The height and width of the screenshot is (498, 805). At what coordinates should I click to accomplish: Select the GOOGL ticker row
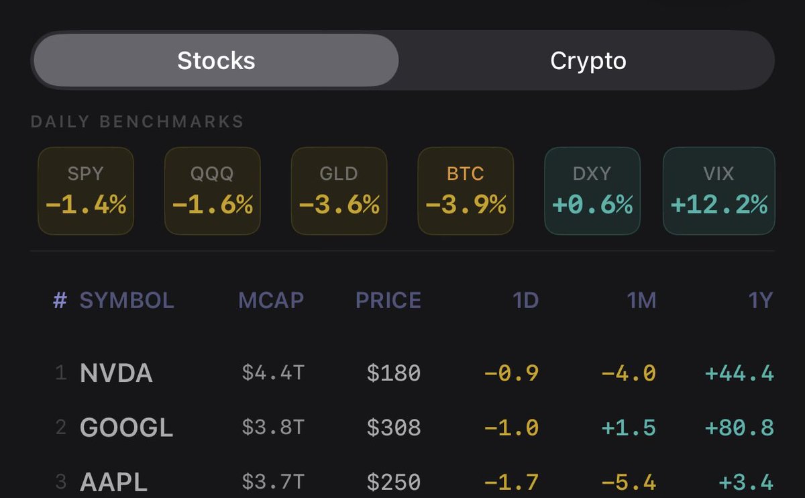[126, 428]
